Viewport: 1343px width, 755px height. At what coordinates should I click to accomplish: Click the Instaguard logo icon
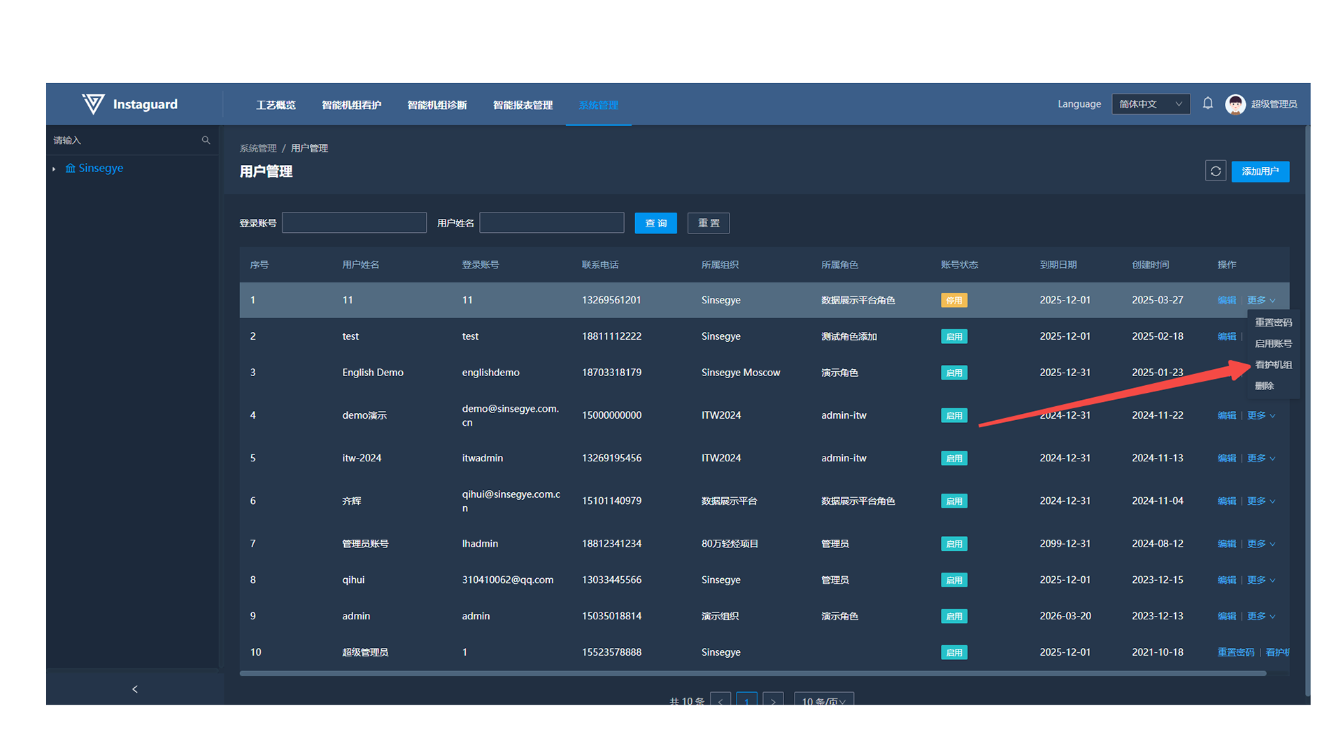pos(93,104)
